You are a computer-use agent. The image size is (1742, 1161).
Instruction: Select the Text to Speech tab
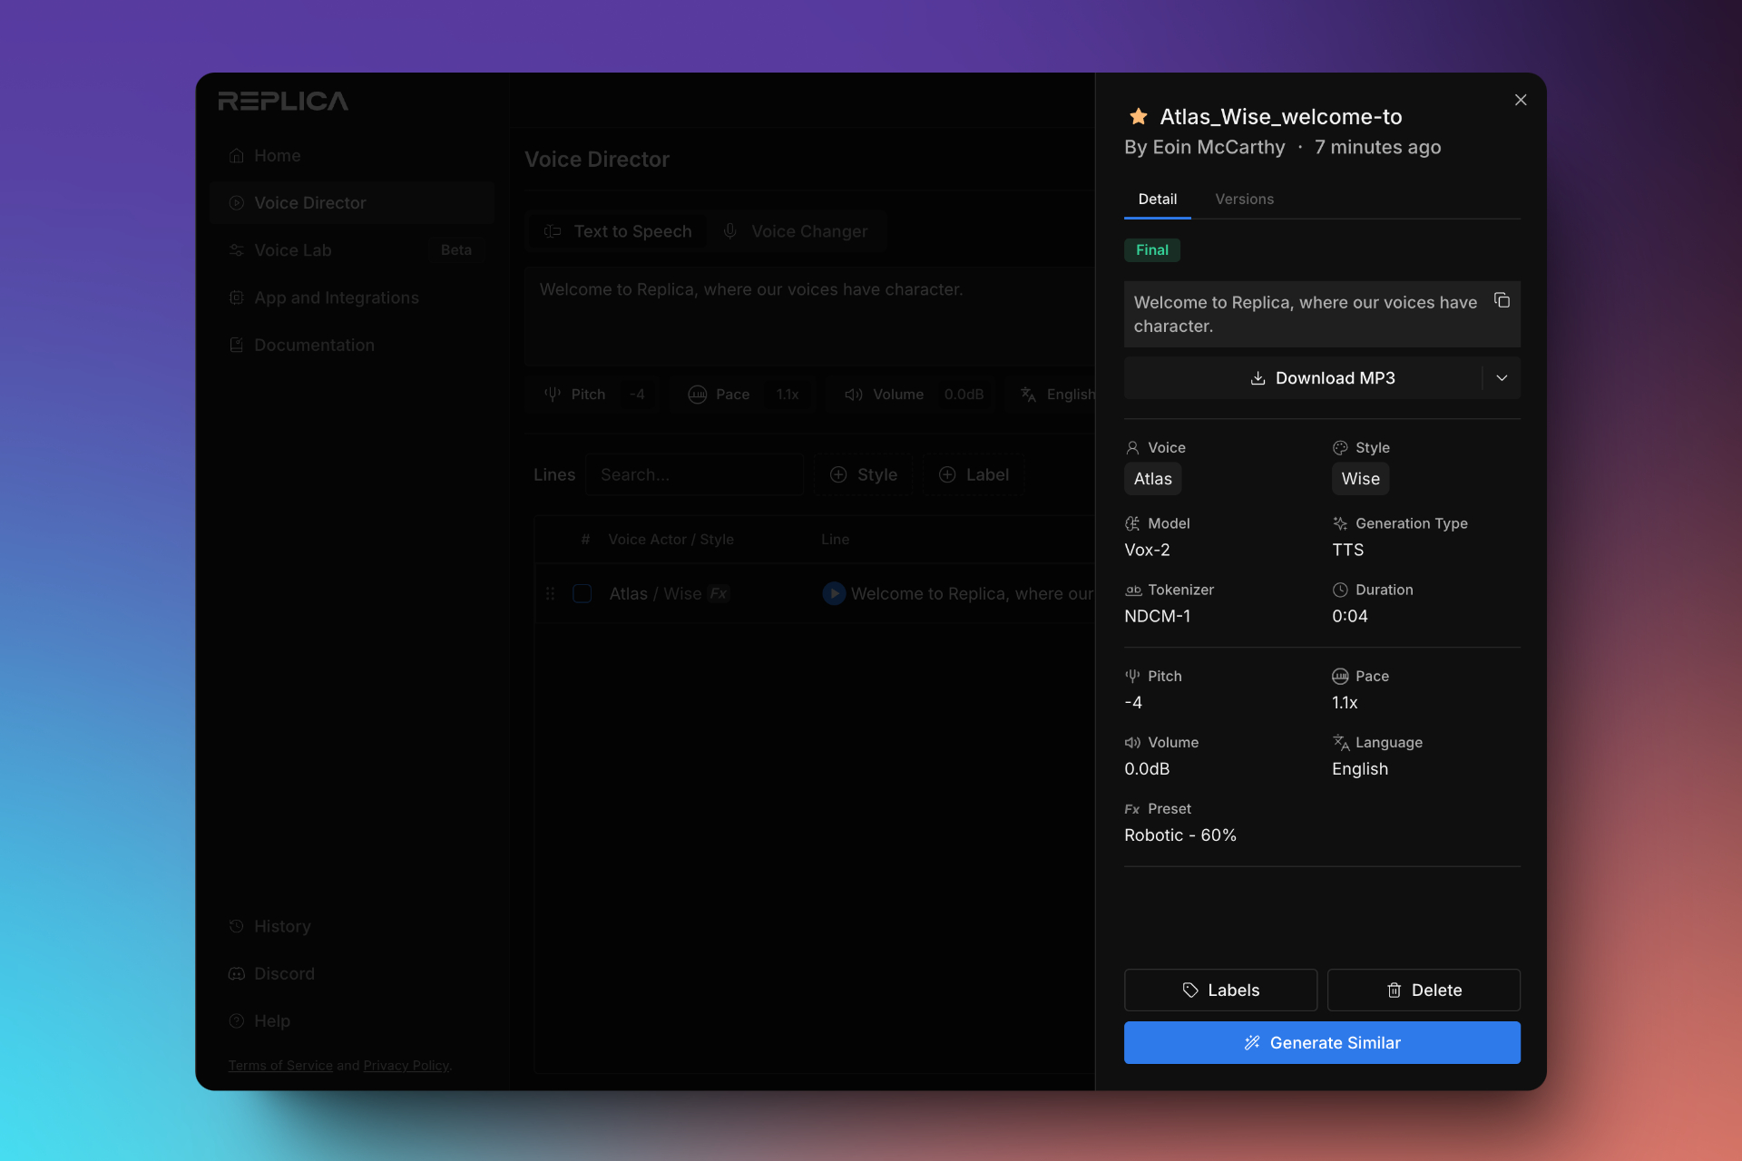(x=618, y=231)
